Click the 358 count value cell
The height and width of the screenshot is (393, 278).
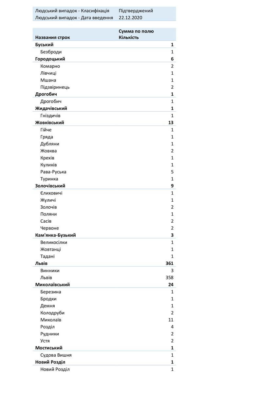[170, 278]
